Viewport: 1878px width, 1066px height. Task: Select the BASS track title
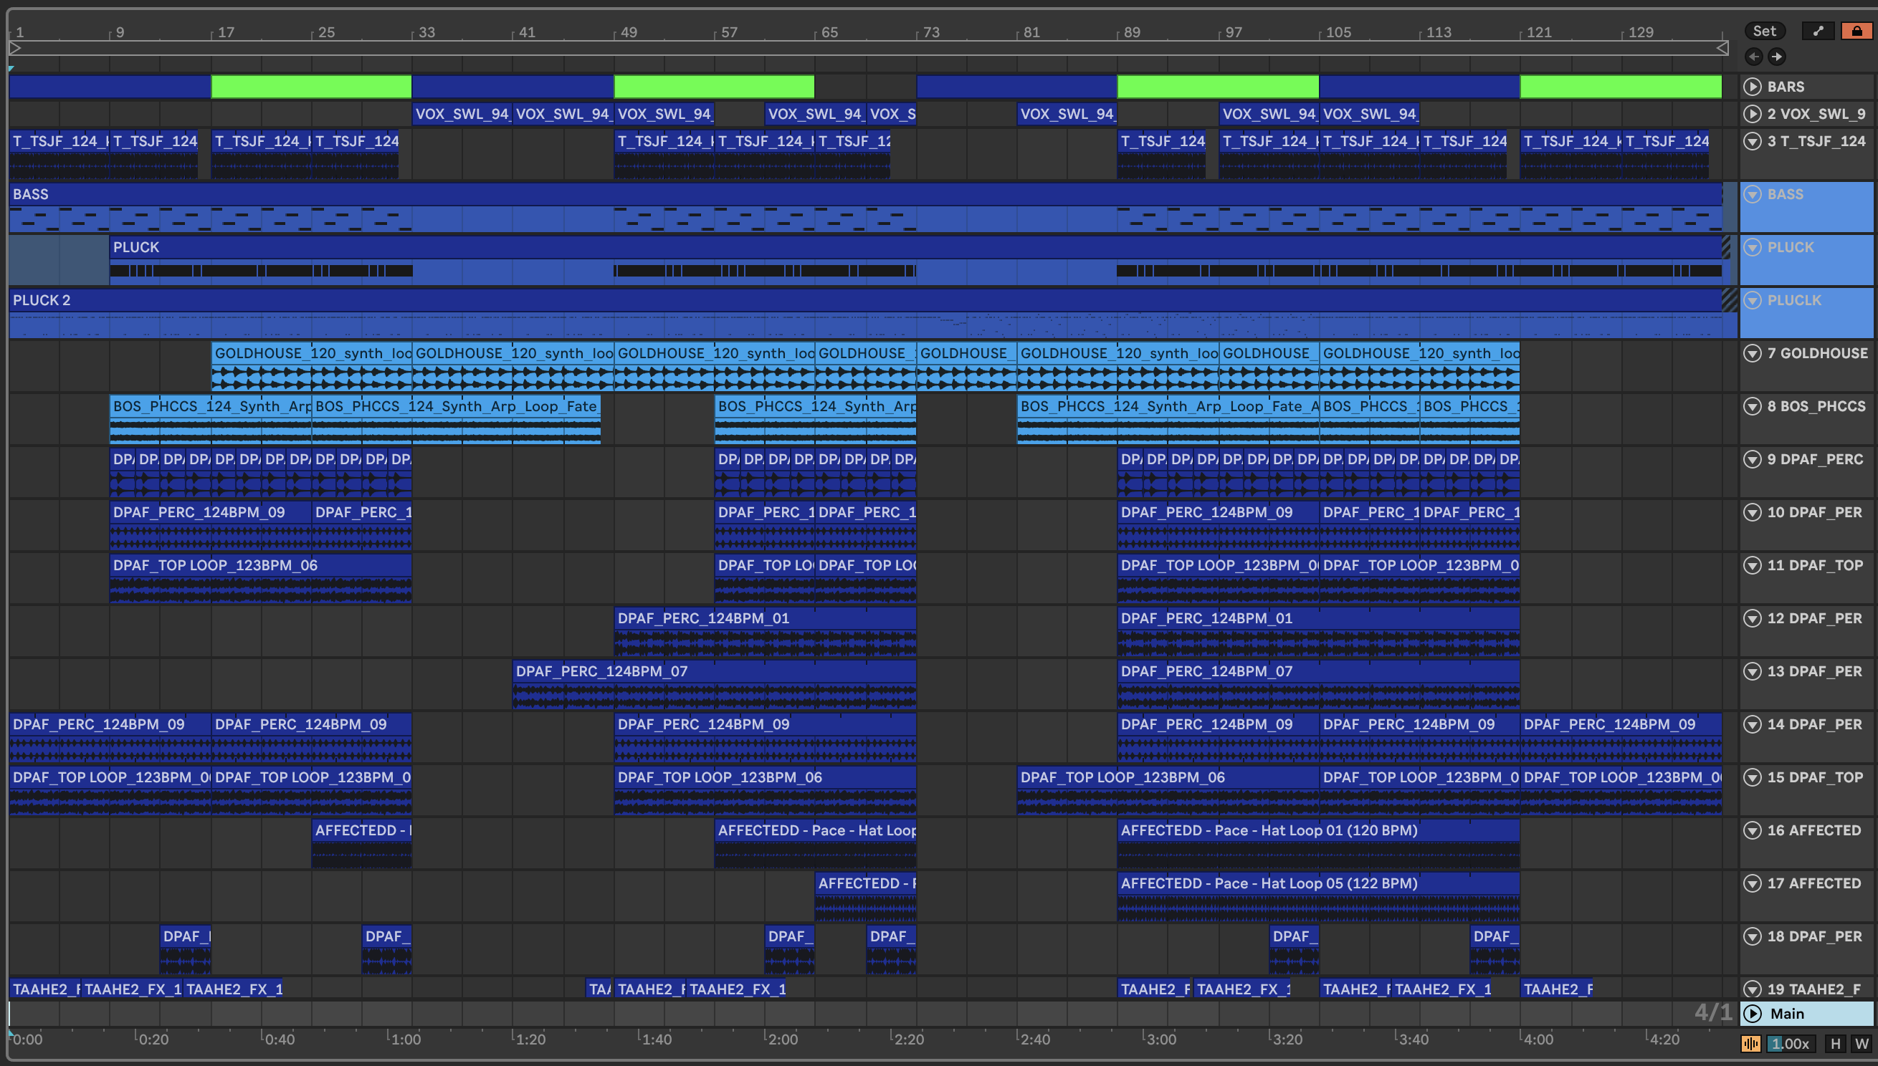point(1785,194)
